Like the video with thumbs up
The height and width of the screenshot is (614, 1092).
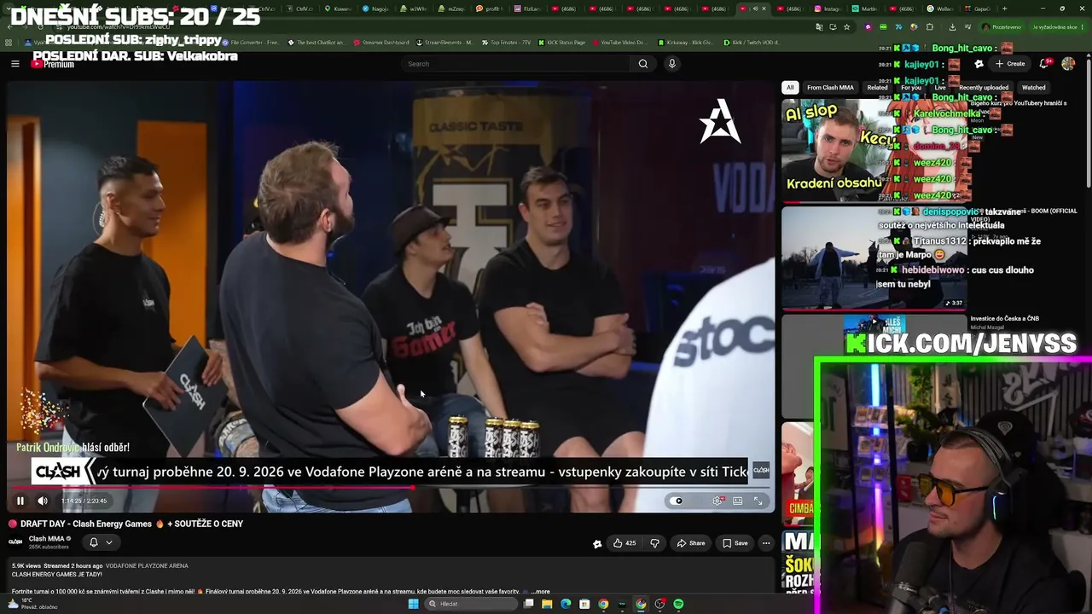[x=624, y=543]
